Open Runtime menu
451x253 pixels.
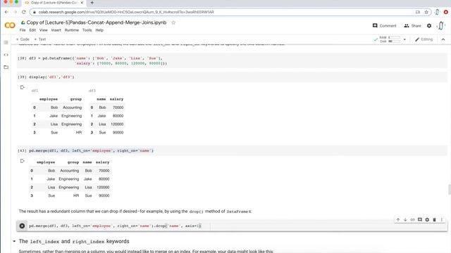pyautogui.click(x=72, y=30)
